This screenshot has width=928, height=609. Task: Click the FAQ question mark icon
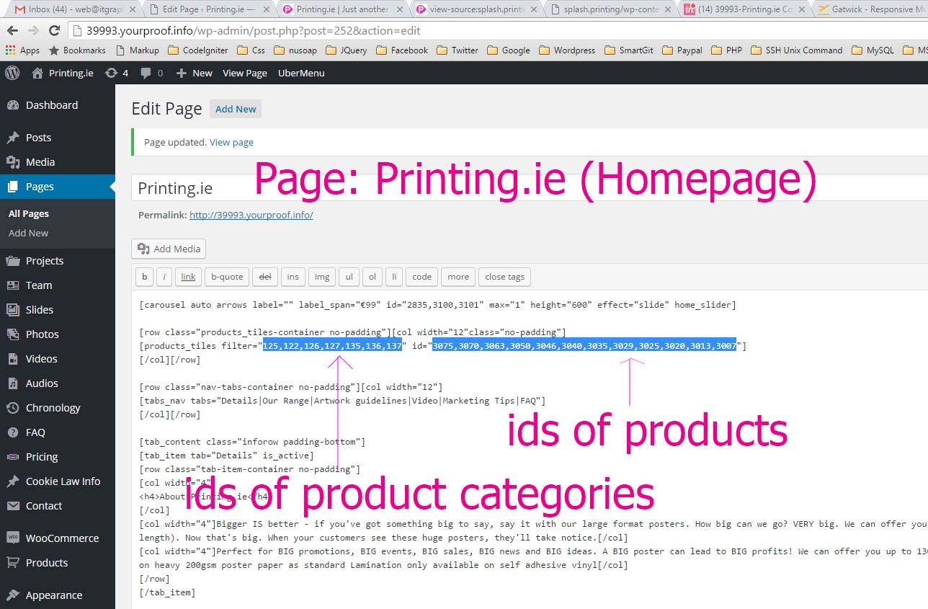[x=13, y=432]
